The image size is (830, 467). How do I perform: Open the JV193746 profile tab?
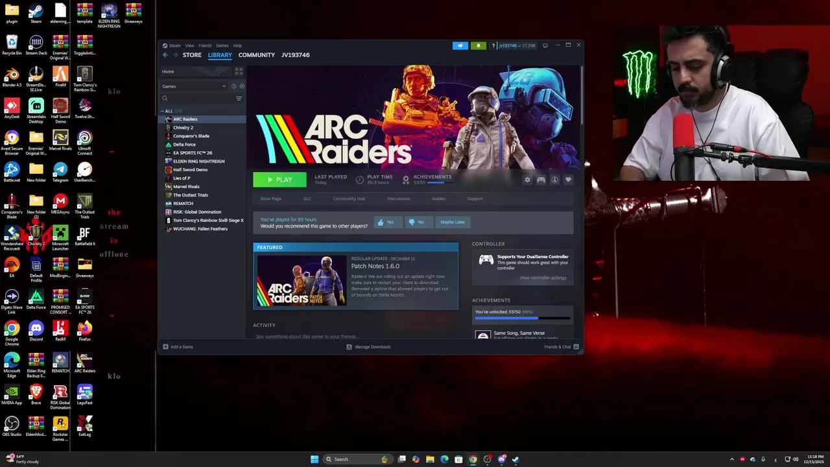295,55
